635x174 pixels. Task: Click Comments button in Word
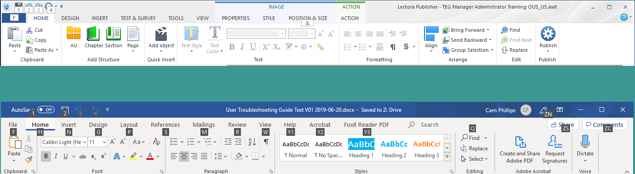[605, 124]
